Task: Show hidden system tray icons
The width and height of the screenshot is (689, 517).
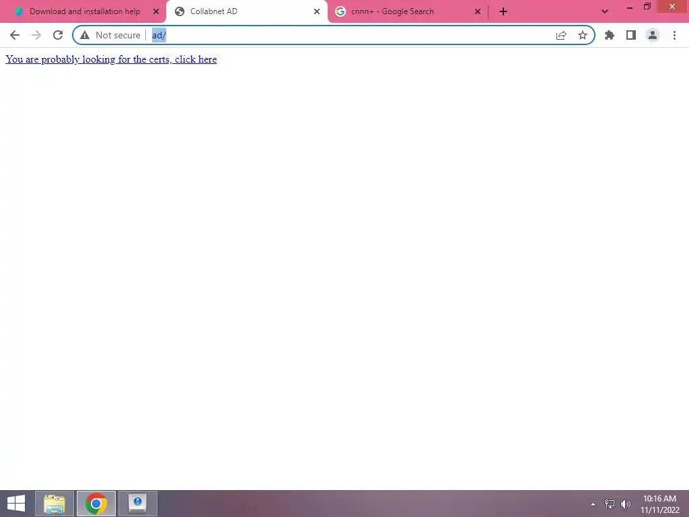Action: [593, 504]
